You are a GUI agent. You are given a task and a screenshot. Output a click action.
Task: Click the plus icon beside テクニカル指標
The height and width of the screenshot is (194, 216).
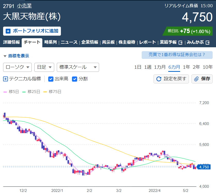click(x=5, y=79)
